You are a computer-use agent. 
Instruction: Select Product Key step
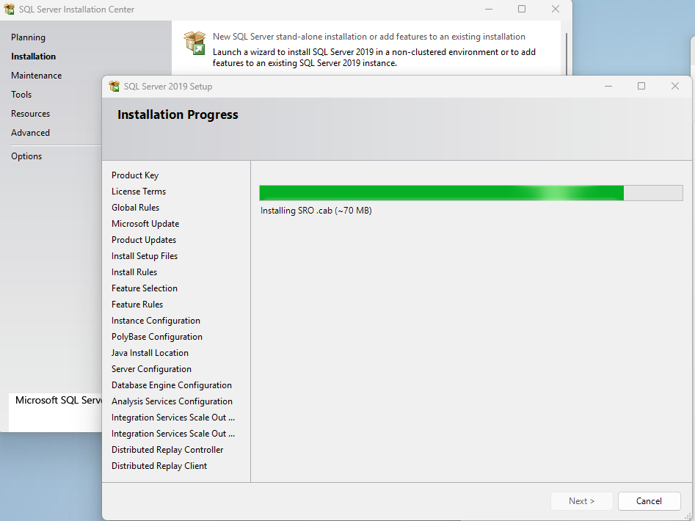pyautogui.click(x=135, y=175)
